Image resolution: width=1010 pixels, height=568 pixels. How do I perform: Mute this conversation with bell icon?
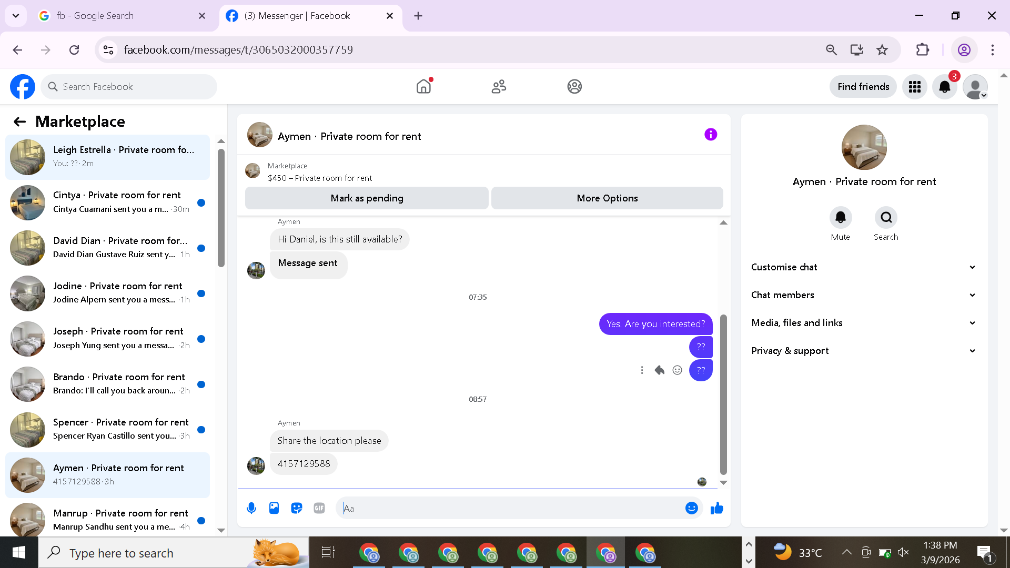[840, 218]
